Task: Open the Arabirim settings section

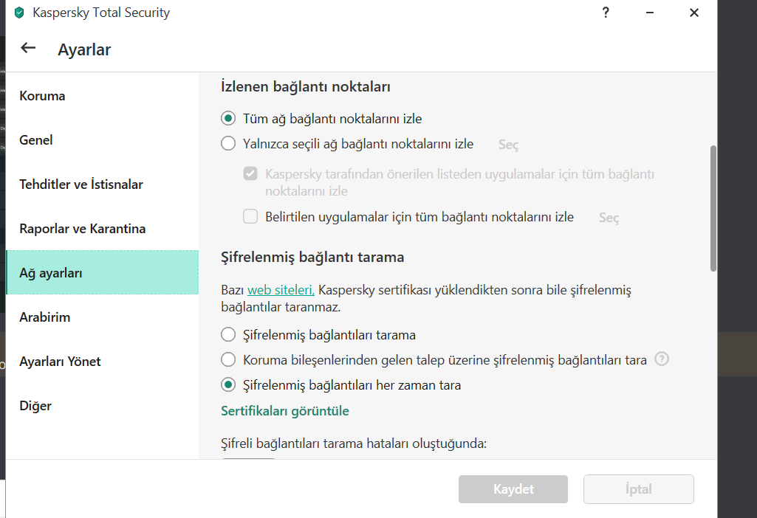Action: coord(103,317)
